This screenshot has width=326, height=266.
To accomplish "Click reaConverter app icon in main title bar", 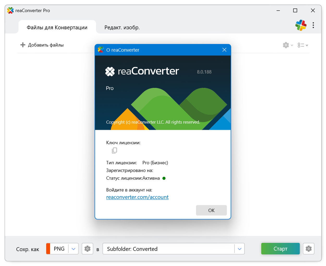I will click(10, 10).
